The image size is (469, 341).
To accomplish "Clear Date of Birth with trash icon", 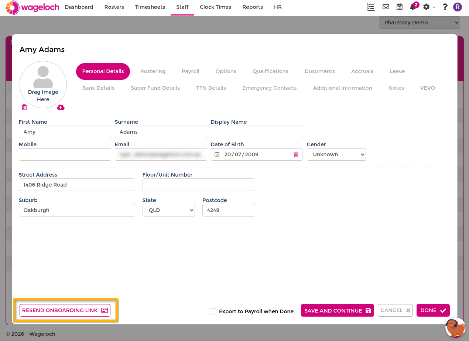I will click(296, 154).
